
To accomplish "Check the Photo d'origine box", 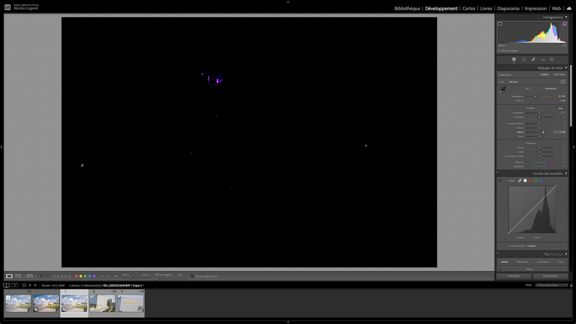I will 499,51.
